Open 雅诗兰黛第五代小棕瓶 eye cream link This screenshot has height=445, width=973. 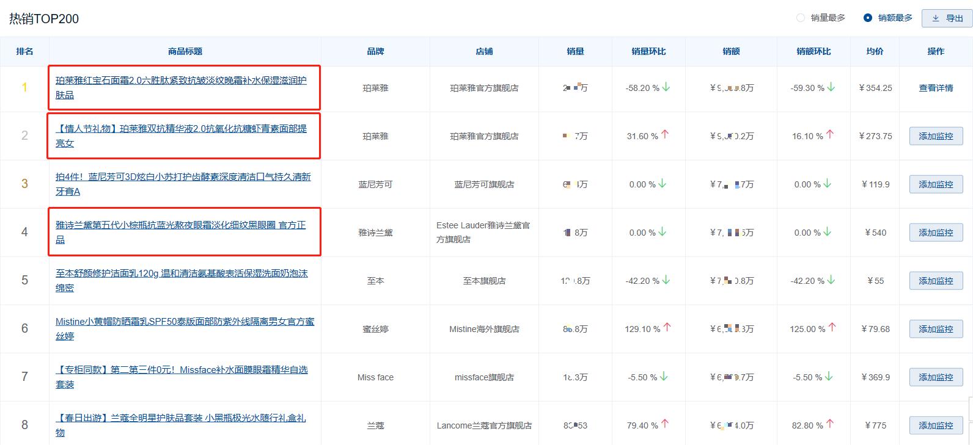click(181, 233)
